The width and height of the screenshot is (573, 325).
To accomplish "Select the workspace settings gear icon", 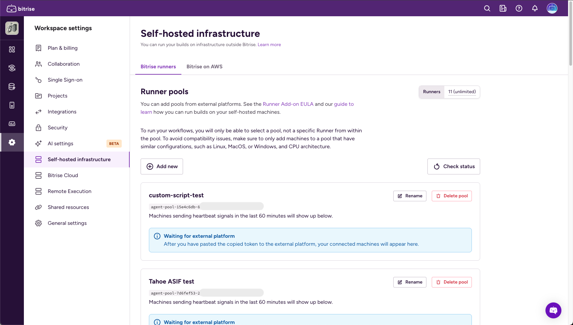I will (12, 142).
